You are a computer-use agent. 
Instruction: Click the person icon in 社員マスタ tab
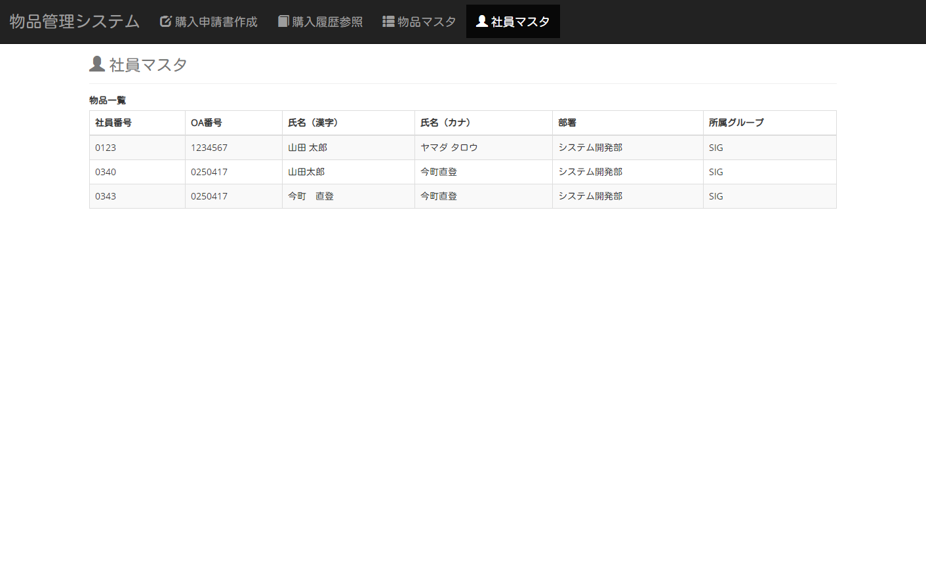tap(482, 21)
